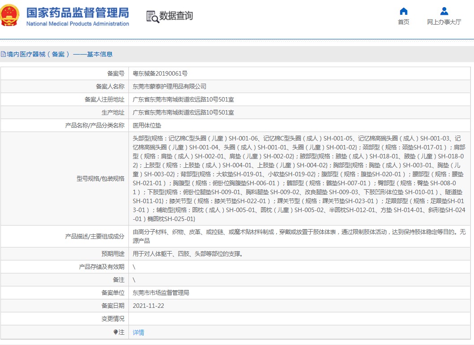Open the 网上办事大厅 link text

click(x=444, y=22)
